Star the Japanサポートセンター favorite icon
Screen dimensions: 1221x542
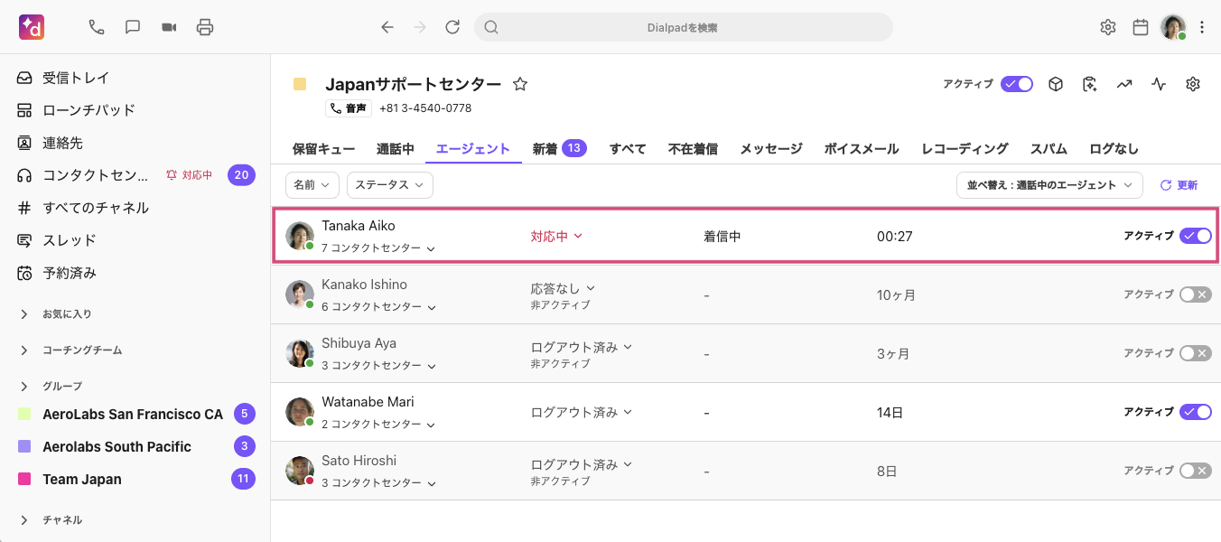pyautogui.click(x=520, y=84)
